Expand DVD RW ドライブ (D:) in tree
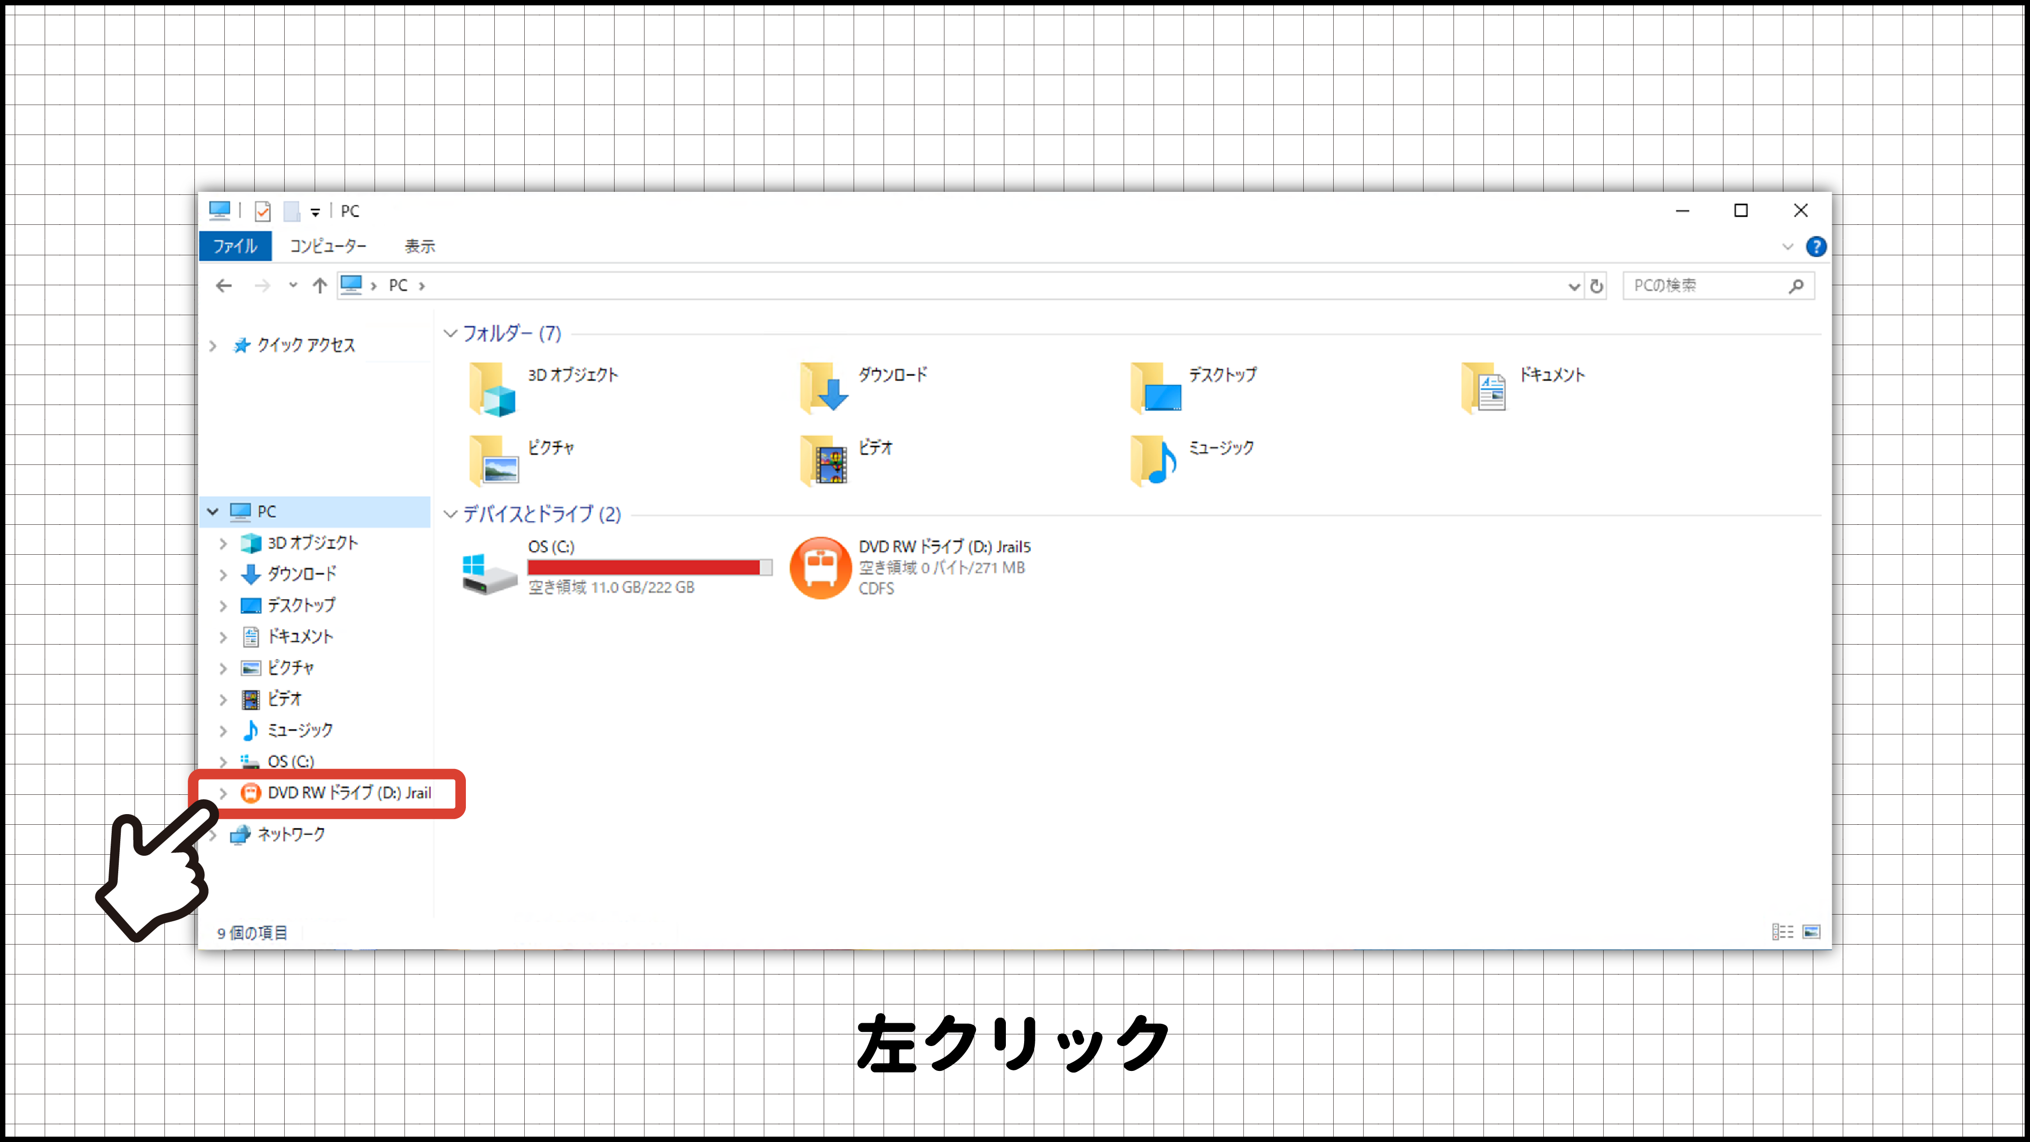Viewport: 2030px width, 1142px height. [x=223, y=794]
